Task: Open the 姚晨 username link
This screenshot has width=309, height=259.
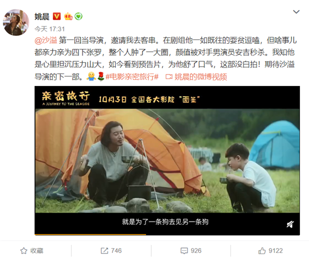Action: click(42, 16)
